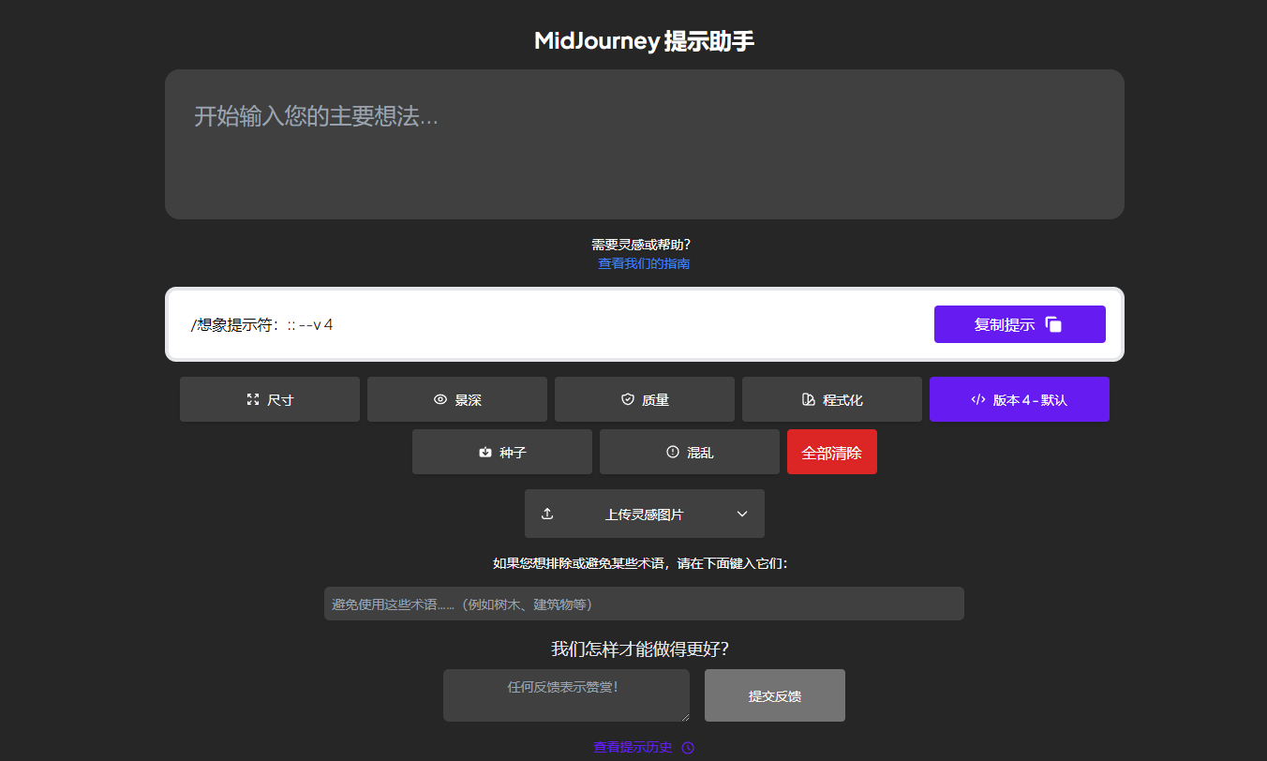1267x761 pixels.
Task: Expand the 上传灵感图片 chevron dropdown
Action: 741,514
